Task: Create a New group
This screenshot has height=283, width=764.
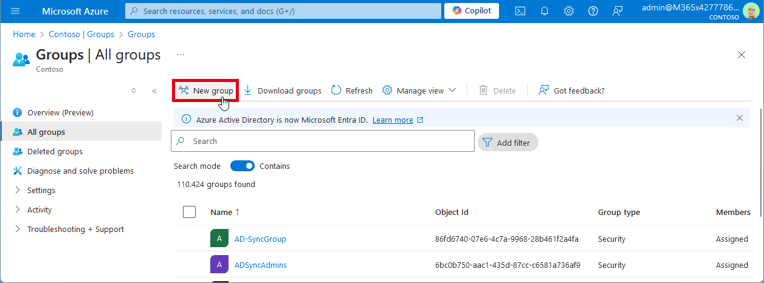Action: pyautogui.click(x=205, y=90)
